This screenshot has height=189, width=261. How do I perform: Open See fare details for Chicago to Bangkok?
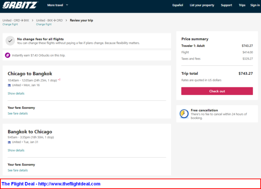pos(18,113)
